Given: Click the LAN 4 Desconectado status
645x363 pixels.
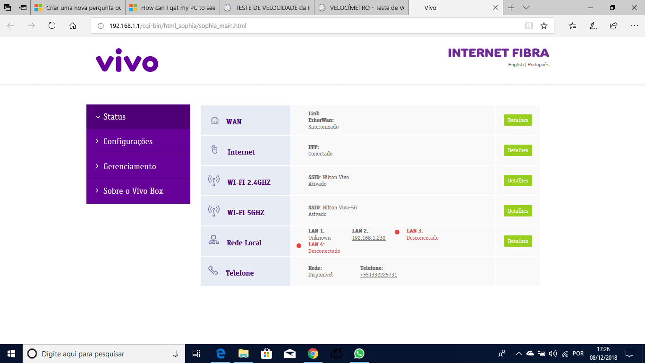Looking at the screenshot, I should 324,251.
